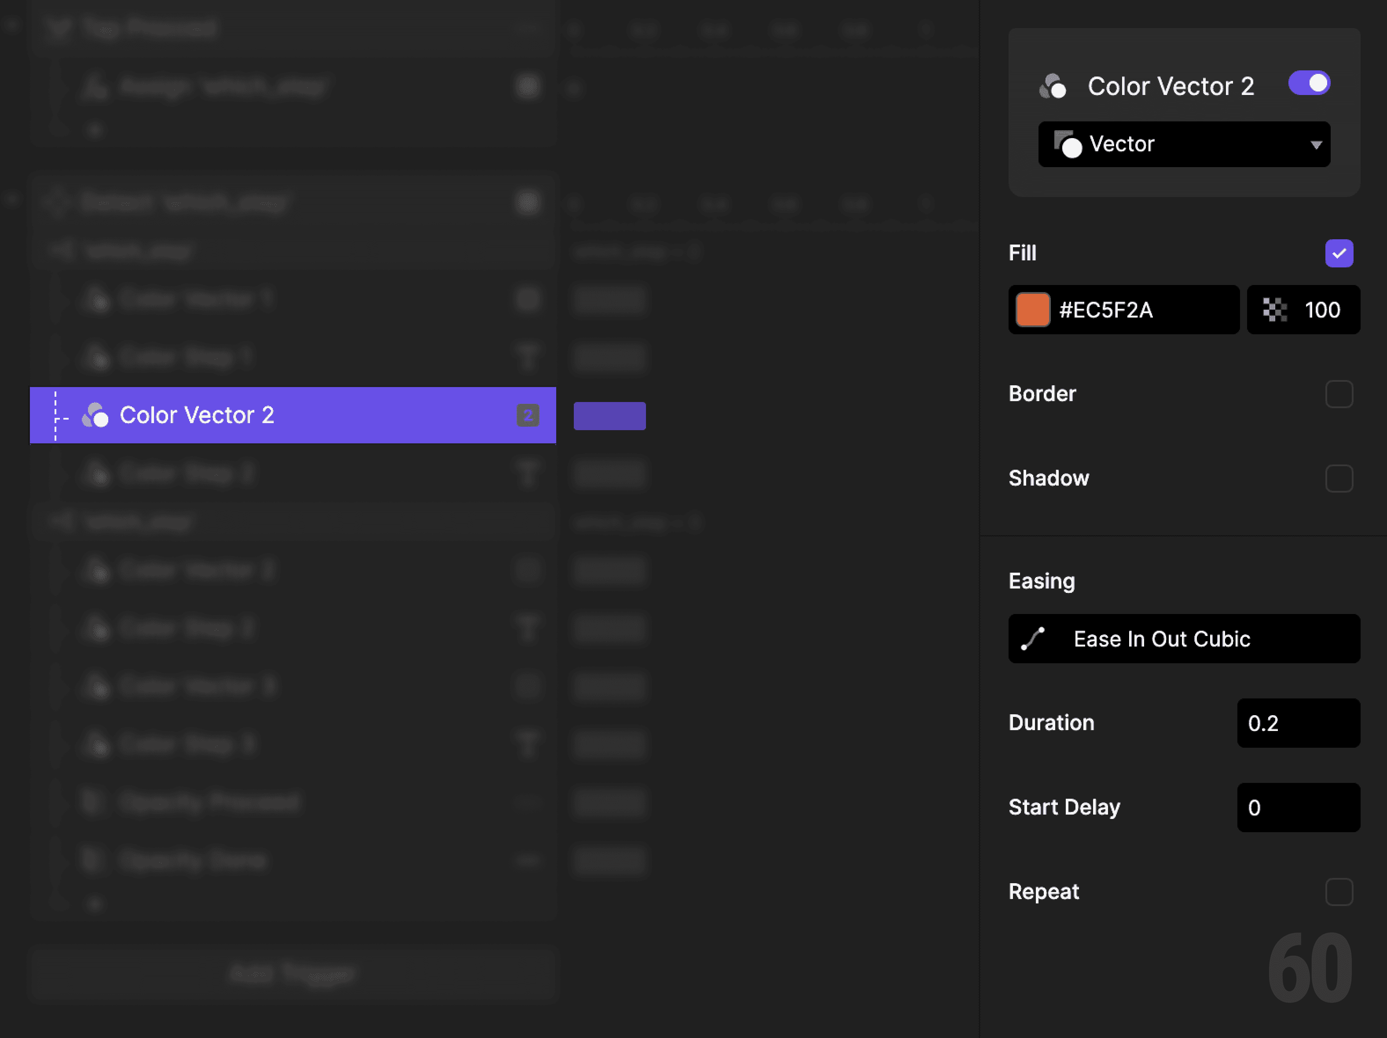Edit the Duration value of 0.2

[1298, 723]
